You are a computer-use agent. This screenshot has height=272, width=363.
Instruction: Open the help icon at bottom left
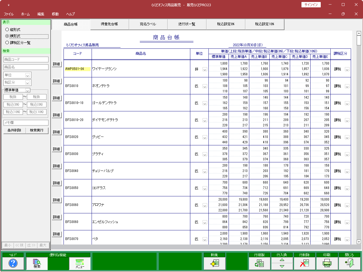tap(13, 263)
